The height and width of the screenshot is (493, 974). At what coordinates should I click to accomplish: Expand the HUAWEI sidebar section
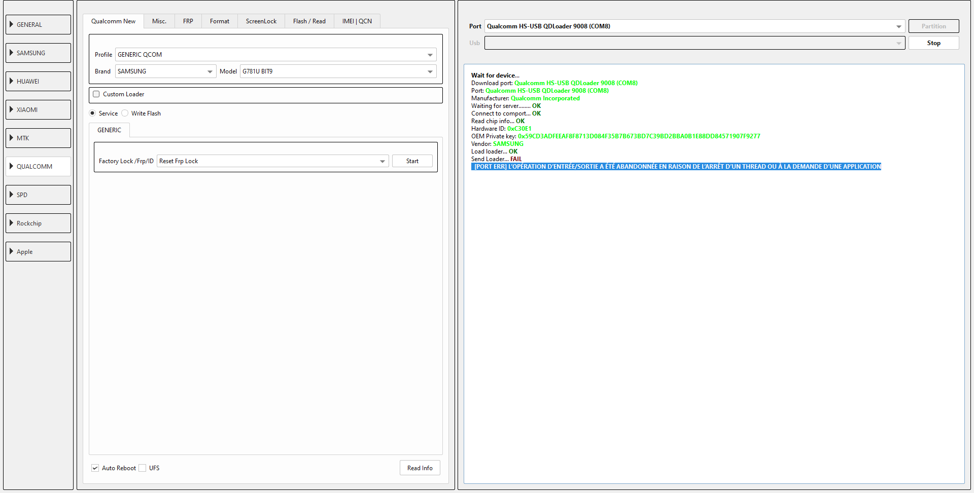(x=38, y=82)
